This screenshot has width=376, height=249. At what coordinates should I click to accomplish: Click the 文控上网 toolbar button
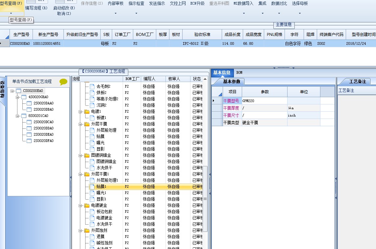point(178,3)
